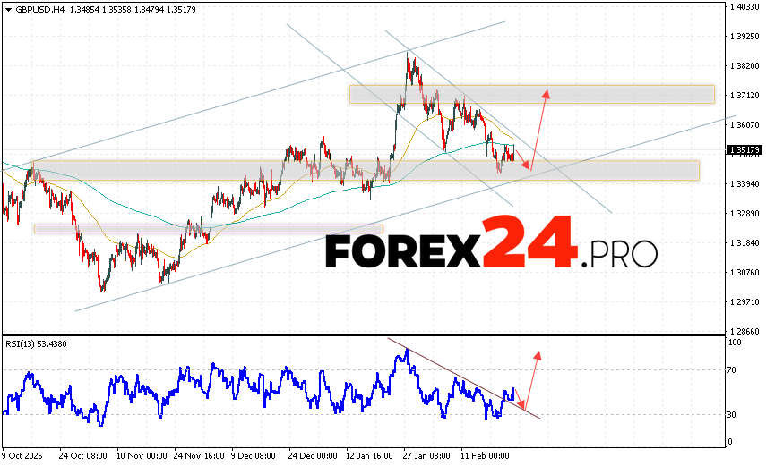Select the 1.37120 price axis label
Viewport: 766px width, 466px height.
744,95
